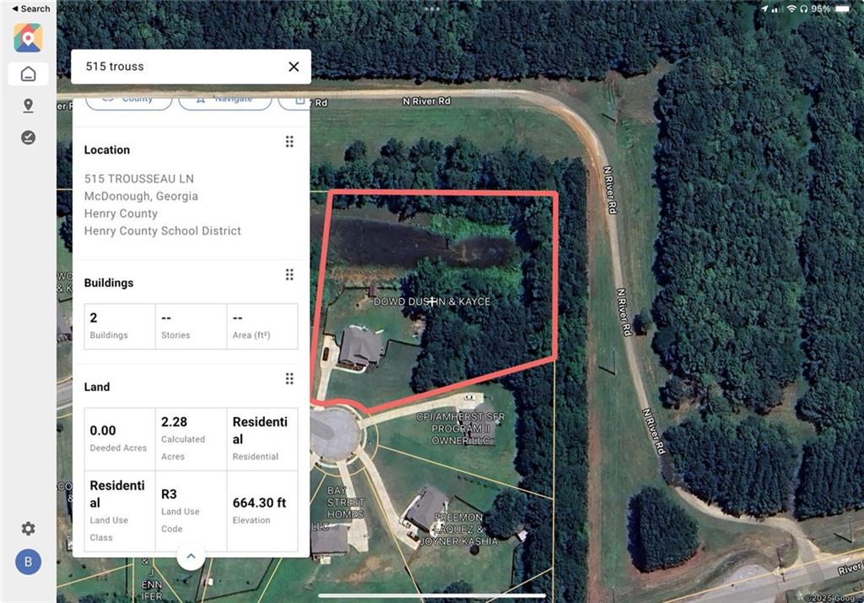The height and width of the screenshot is (603, 864).
Task: Open the checkmark tasks sidebar icon
Action: pos(28,138)
